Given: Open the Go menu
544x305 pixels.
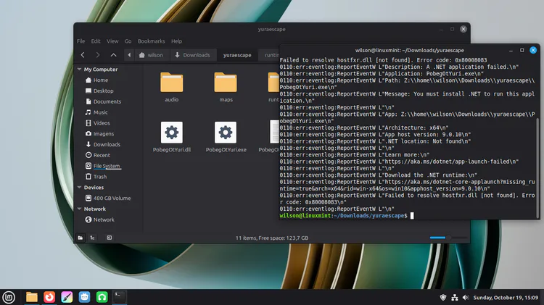Looking at the screenshot, I should [128, 41].
